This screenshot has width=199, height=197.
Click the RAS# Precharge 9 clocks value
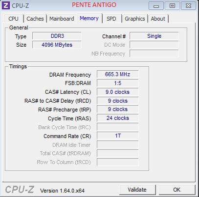tap(118, 109)
